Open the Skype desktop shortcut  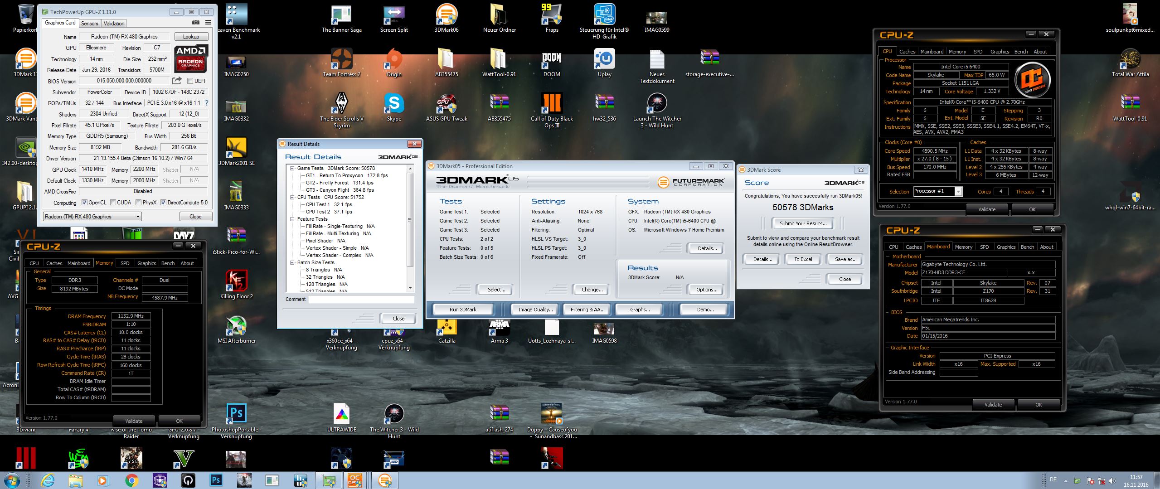(394, 107)
